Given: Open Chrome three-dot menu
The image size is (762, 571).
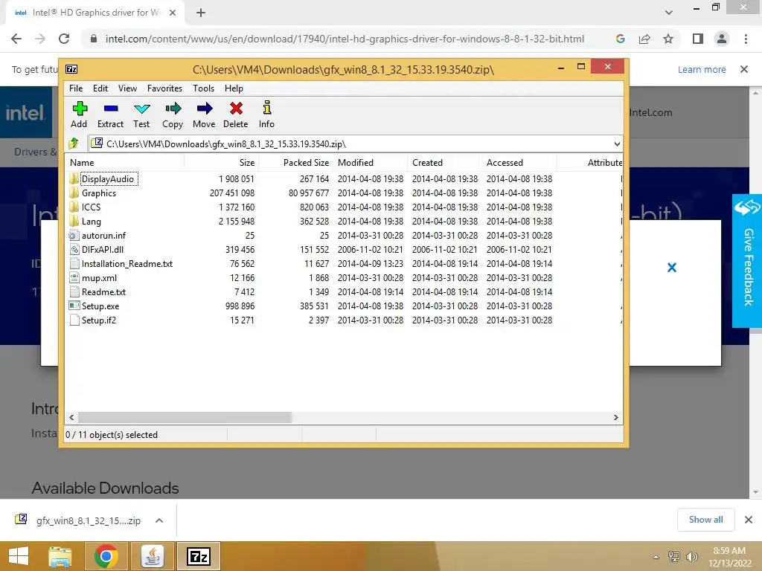Looking at the screenshot, I should pos(746,39).
